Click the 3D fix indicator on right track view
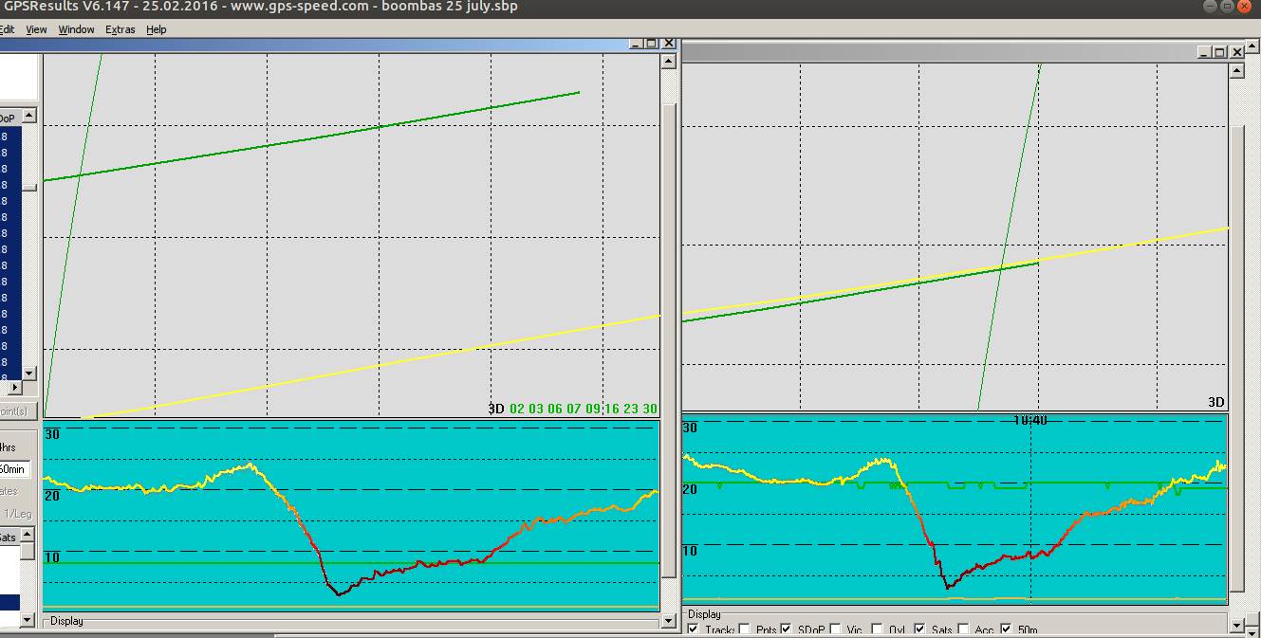Image resolution: width=1261 pixels, height=638 pixels. click(x=1215, y=402)
